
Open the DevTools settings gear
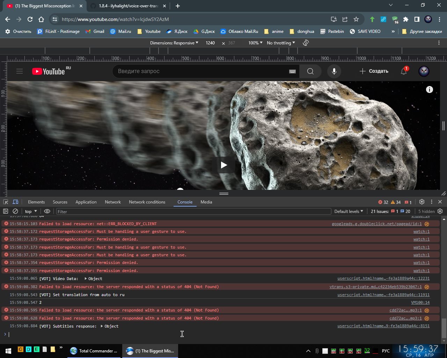[x=422, y=202]
